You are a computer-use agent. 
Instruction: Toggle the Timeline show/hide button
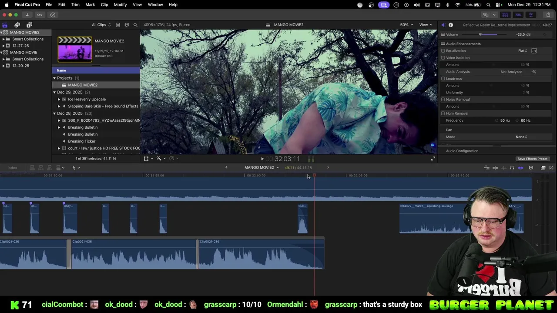518,15
